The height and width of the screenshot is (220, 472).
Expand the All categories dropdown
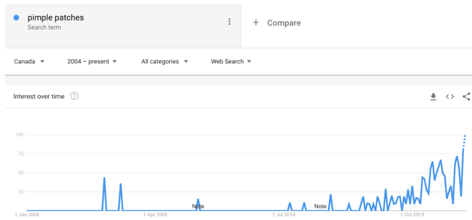click(x=165, y=62)
